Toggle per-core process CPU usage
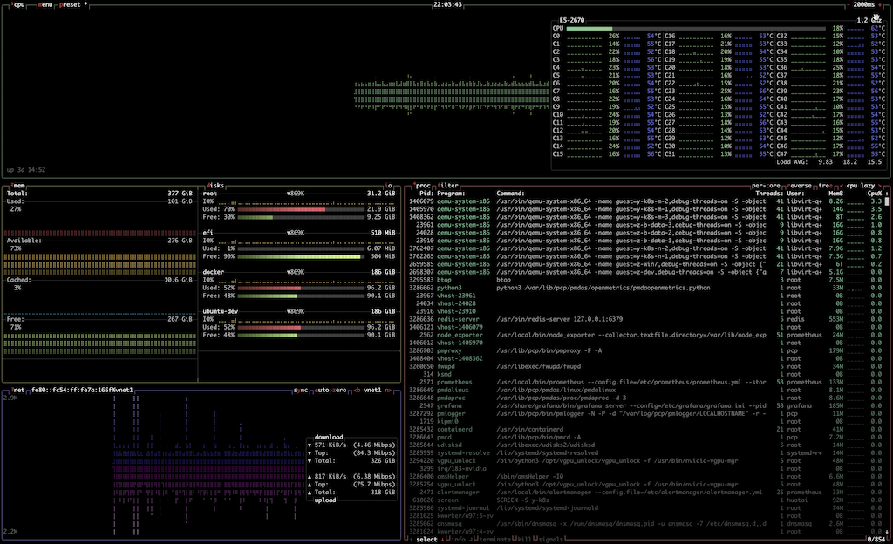The height and width of the screenshot is (544, 893). click(766, 186)
